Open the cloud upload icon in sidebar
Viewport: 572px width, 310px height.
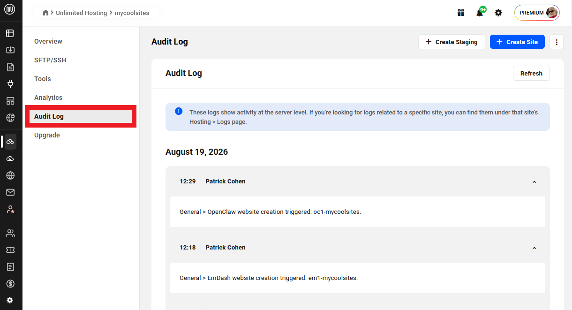tap(10, 159)
